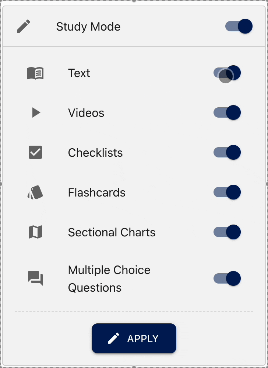Click the chat bubbles icon for Multiple Choice Questions

35,278
